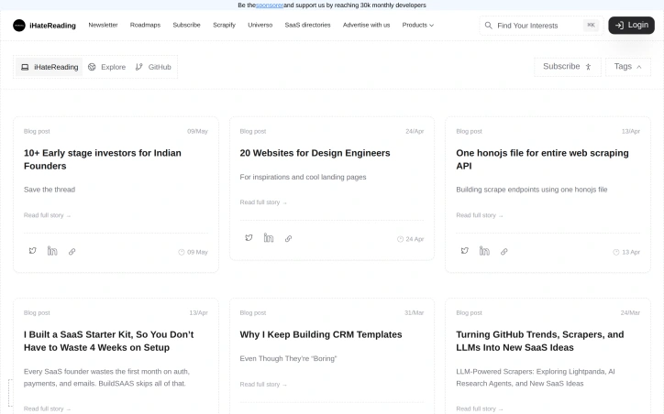Viewport: 664px width, 414px height.
Task: Share honojs post on Twitter
Action: coord(465,251)
